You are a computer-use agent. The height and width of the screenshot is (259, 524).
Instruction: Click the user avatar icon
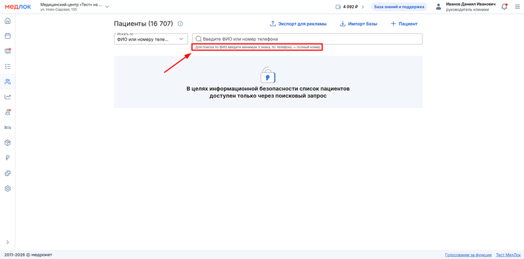coord(439,7)
